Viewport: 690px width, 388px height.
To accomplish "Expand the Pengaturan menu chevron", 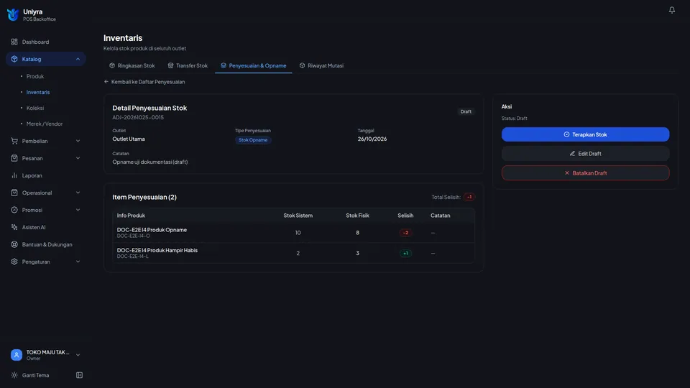I will pyautogui.click(x=78, y=262).
